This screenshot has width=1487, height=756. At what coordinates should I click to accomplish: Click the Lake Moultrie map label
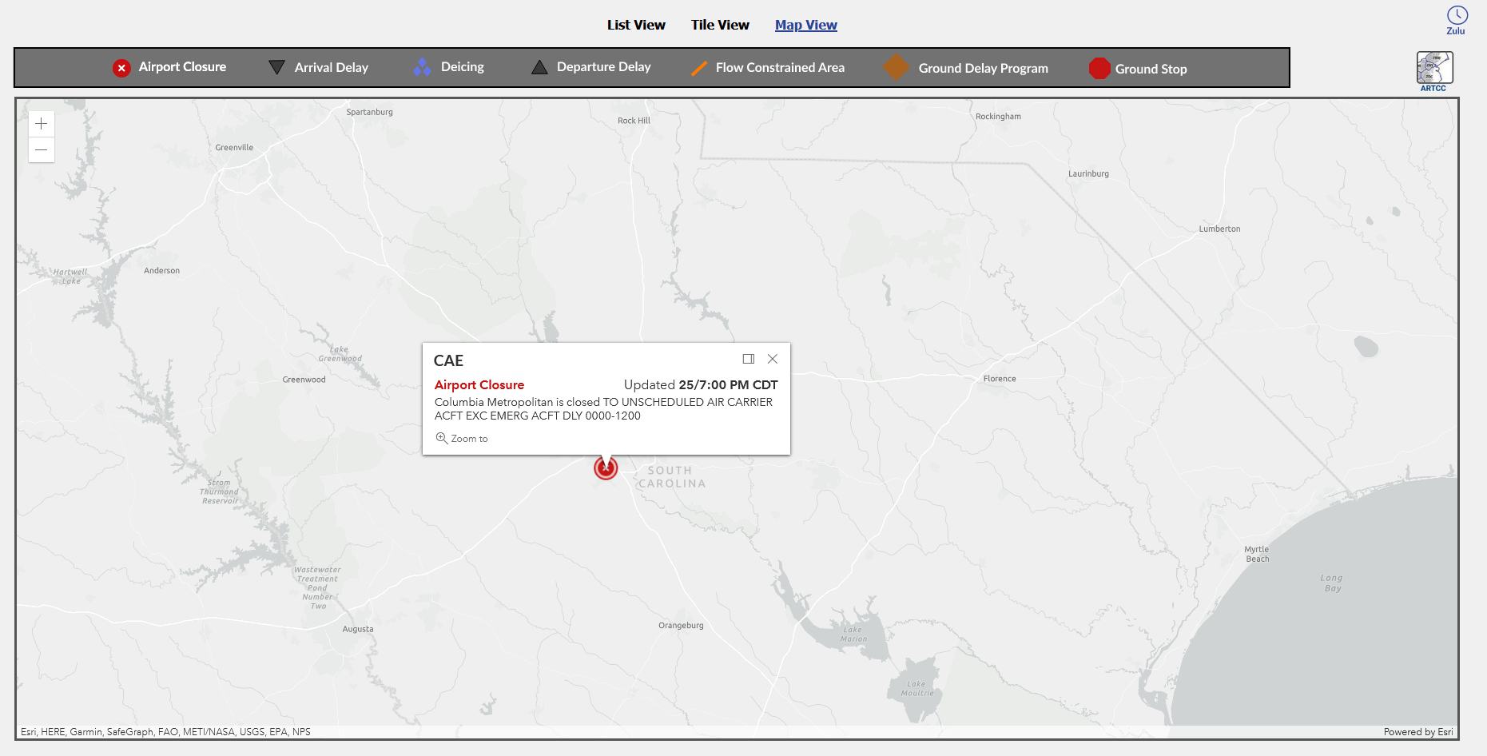916,689
